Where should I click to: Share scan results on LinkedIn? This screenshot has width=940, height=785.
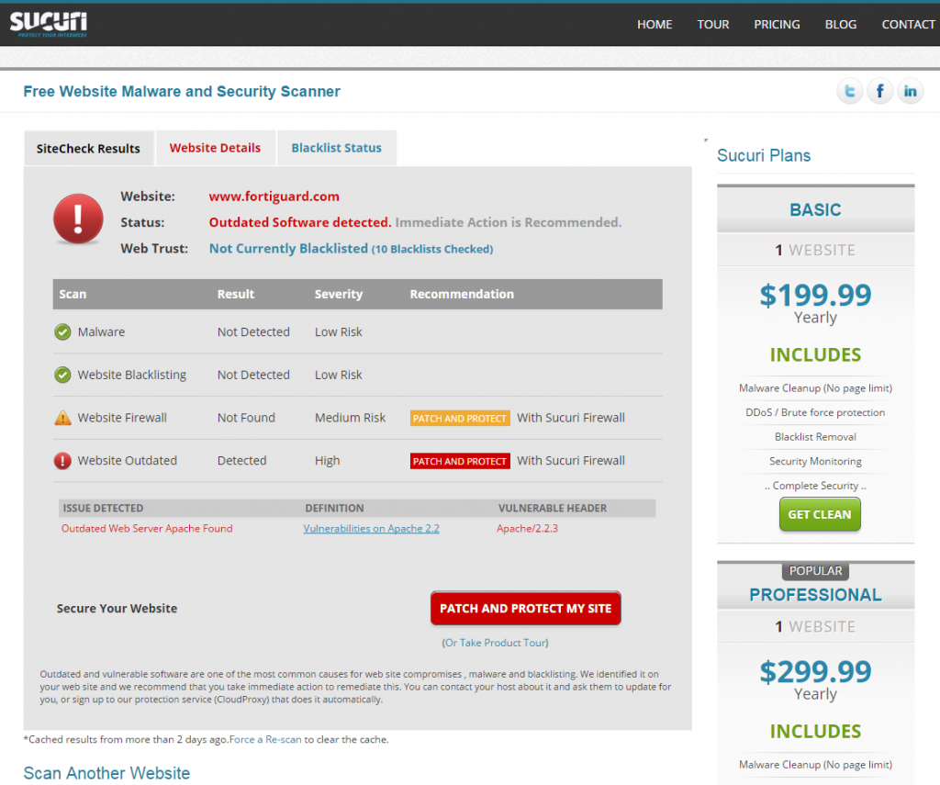(x=910, y=91)
